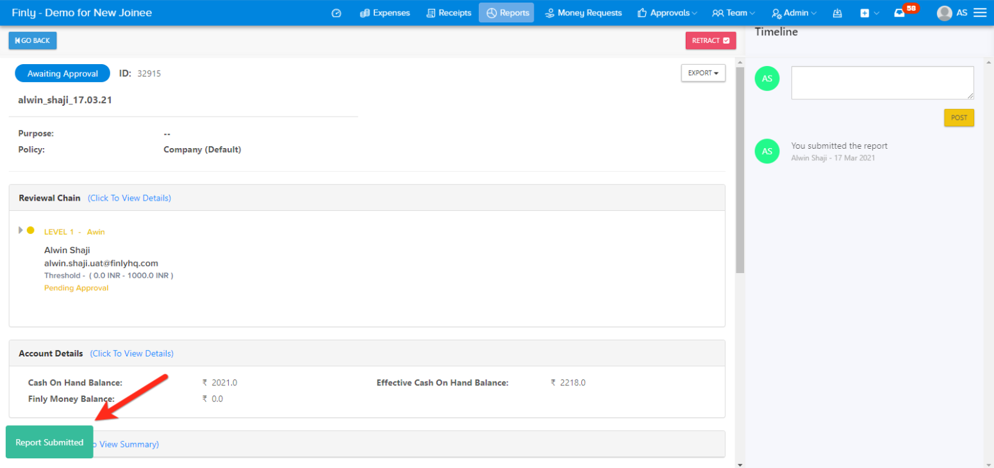Click the user avatar icon in navbar
Screen dimensions: 994x468
pos(944,13)
